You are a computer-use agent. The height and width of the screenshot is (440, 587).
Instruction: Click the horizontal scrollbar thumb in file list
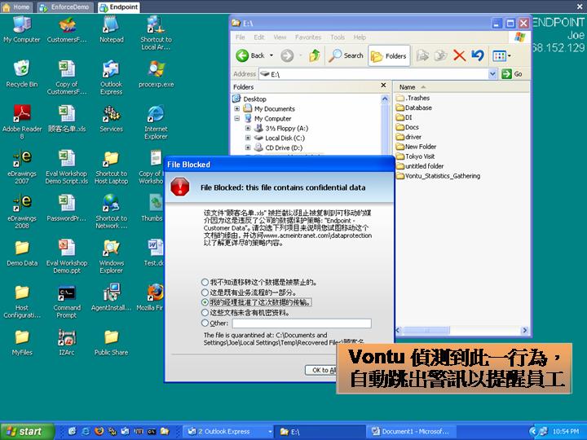tap(426, 330)
